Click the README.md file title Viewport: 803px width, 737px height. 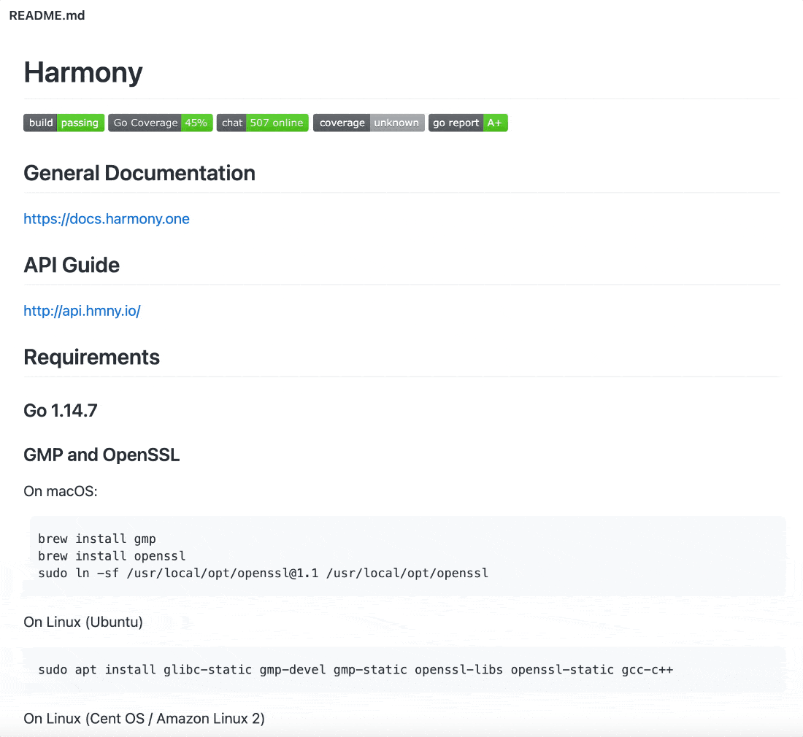47,15
